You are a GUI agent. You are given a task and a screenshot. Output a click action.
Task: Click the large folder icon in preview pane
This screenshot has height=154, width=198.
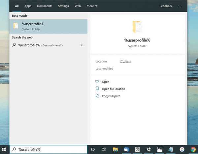pos(137,27)
